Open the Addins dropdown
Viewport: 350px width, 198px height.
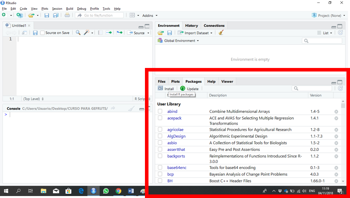pyautogui.click(x=150, y=15)
